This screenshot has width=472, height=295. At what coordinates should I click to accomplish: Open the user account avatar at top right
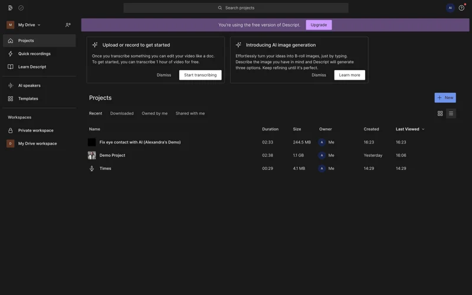(450, 8)
